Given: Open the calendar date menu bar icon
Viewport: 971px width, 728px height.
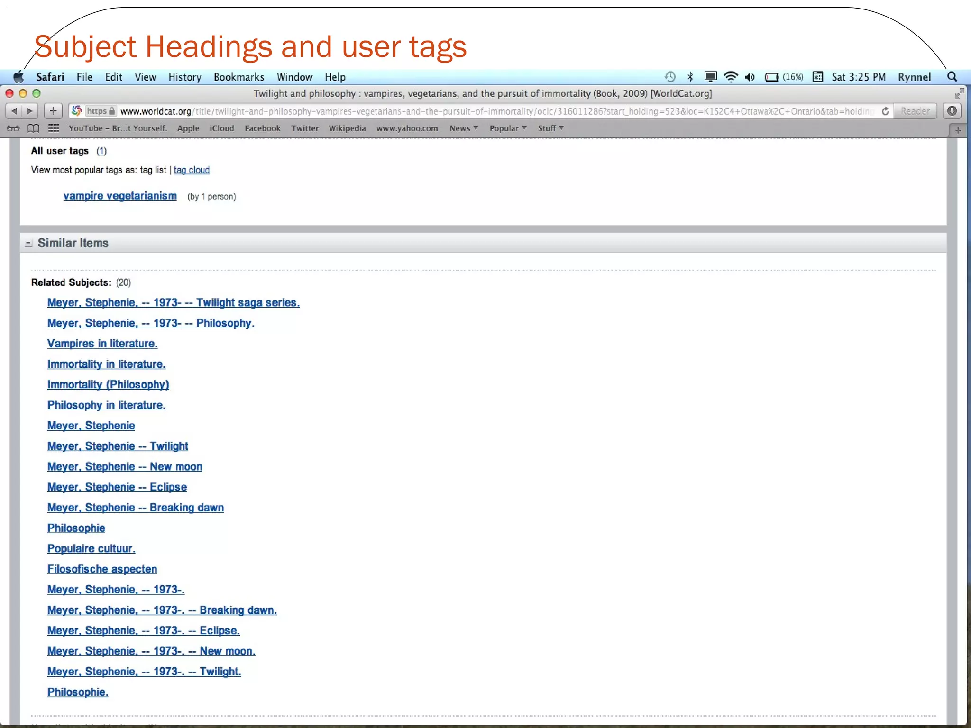Looking at the screenshot, I should pyautogui.click(x=818, y=77).
